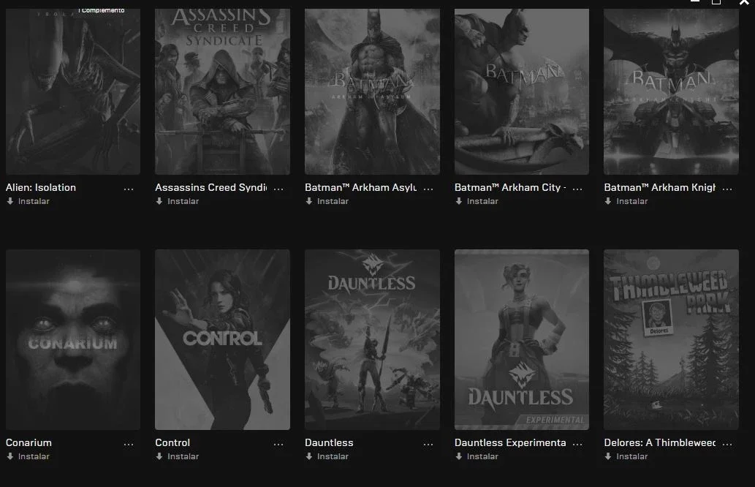Select the Assassins Creed Syndicate title text
755x487 pixels.
coord(211,187)
